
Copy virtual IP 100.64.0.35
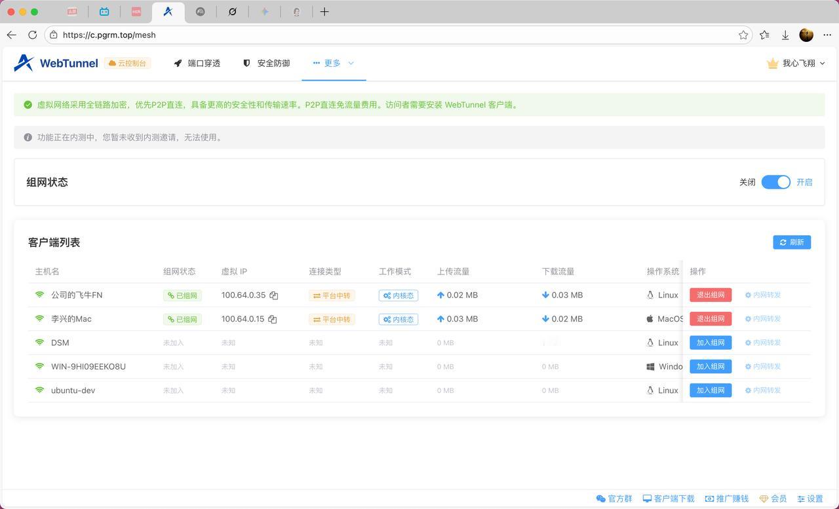coord(274,295)
